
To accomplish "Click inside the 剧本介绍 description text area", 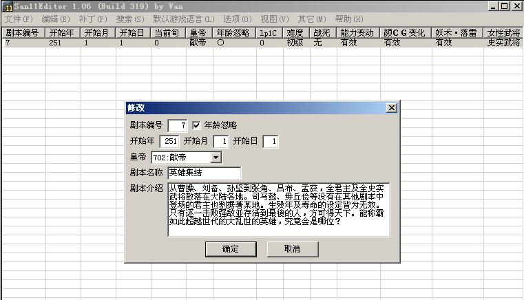I will [278, 209].
